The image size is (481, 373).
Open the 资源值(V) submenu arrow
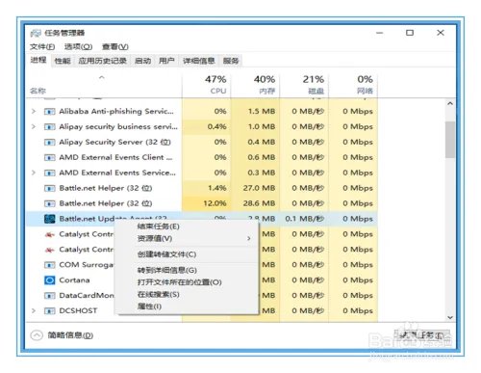tap(249, 238)
